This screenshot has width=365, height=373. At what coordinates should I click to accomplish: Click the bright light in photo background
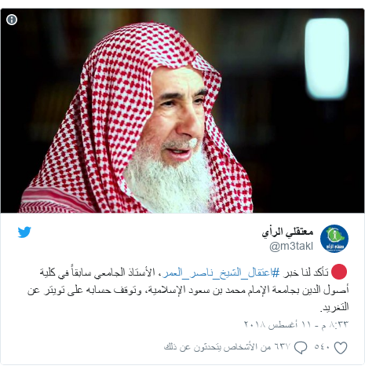(x=327, y=59)
